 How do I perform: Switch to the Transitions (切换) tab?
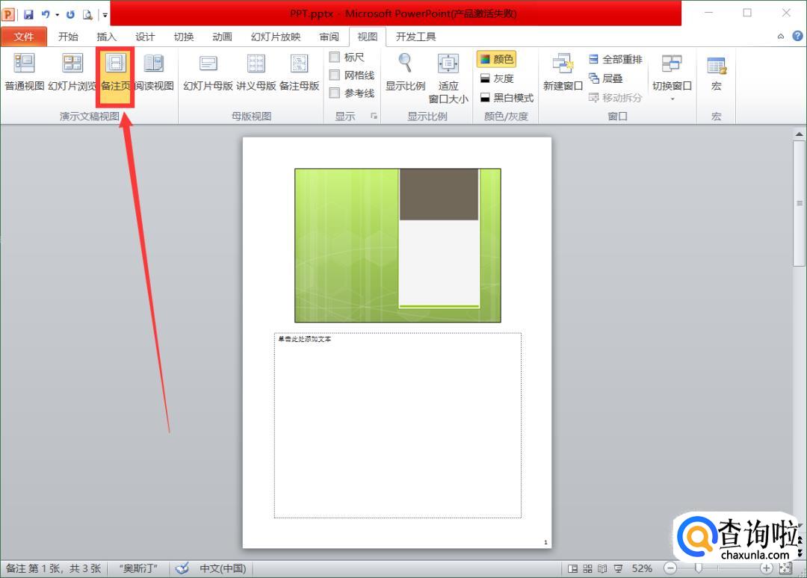[184, 37]
